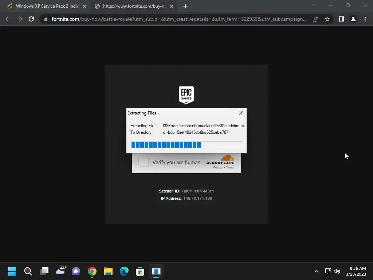The width and height of the screenshot is (373, 280).
Task: Open the Cloudflare Terms link
Action: point(230,167)
